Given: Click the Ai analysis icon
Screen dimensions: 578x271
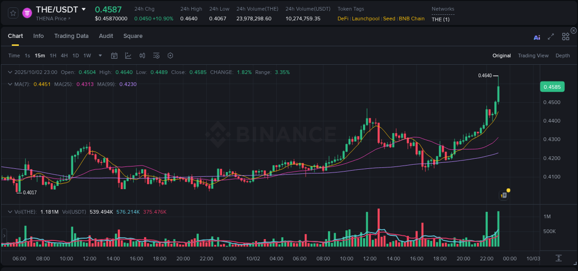Looking at the screenshot, I should click(536, 37).
